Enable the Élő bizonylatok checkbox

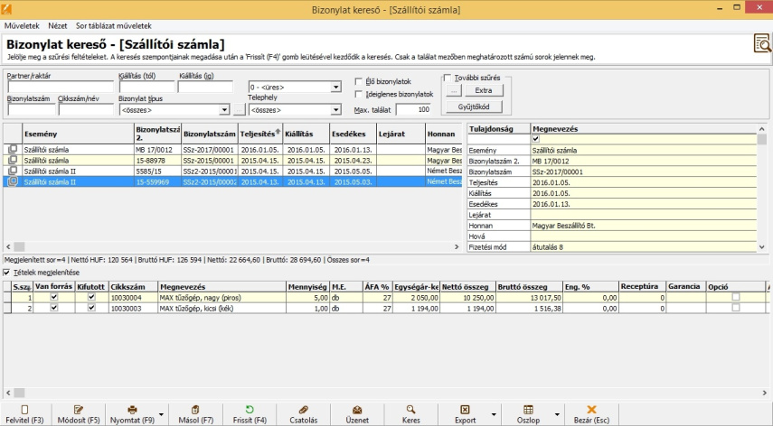(359, 81)
